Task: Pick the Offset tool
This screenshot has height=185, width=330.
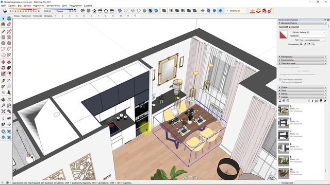Action: 9,73
